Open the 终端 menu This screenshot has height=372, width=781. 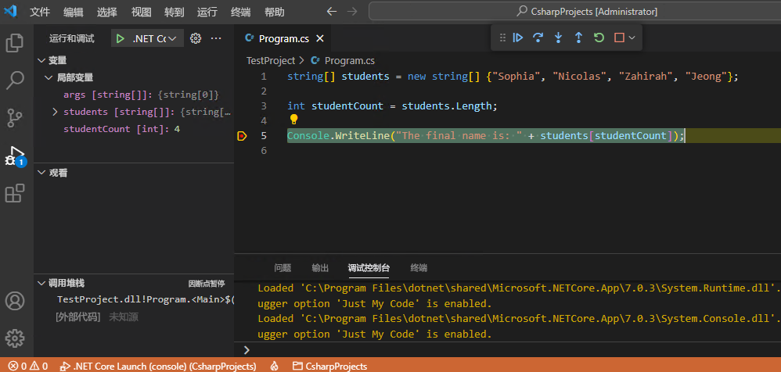coord(240,12)
